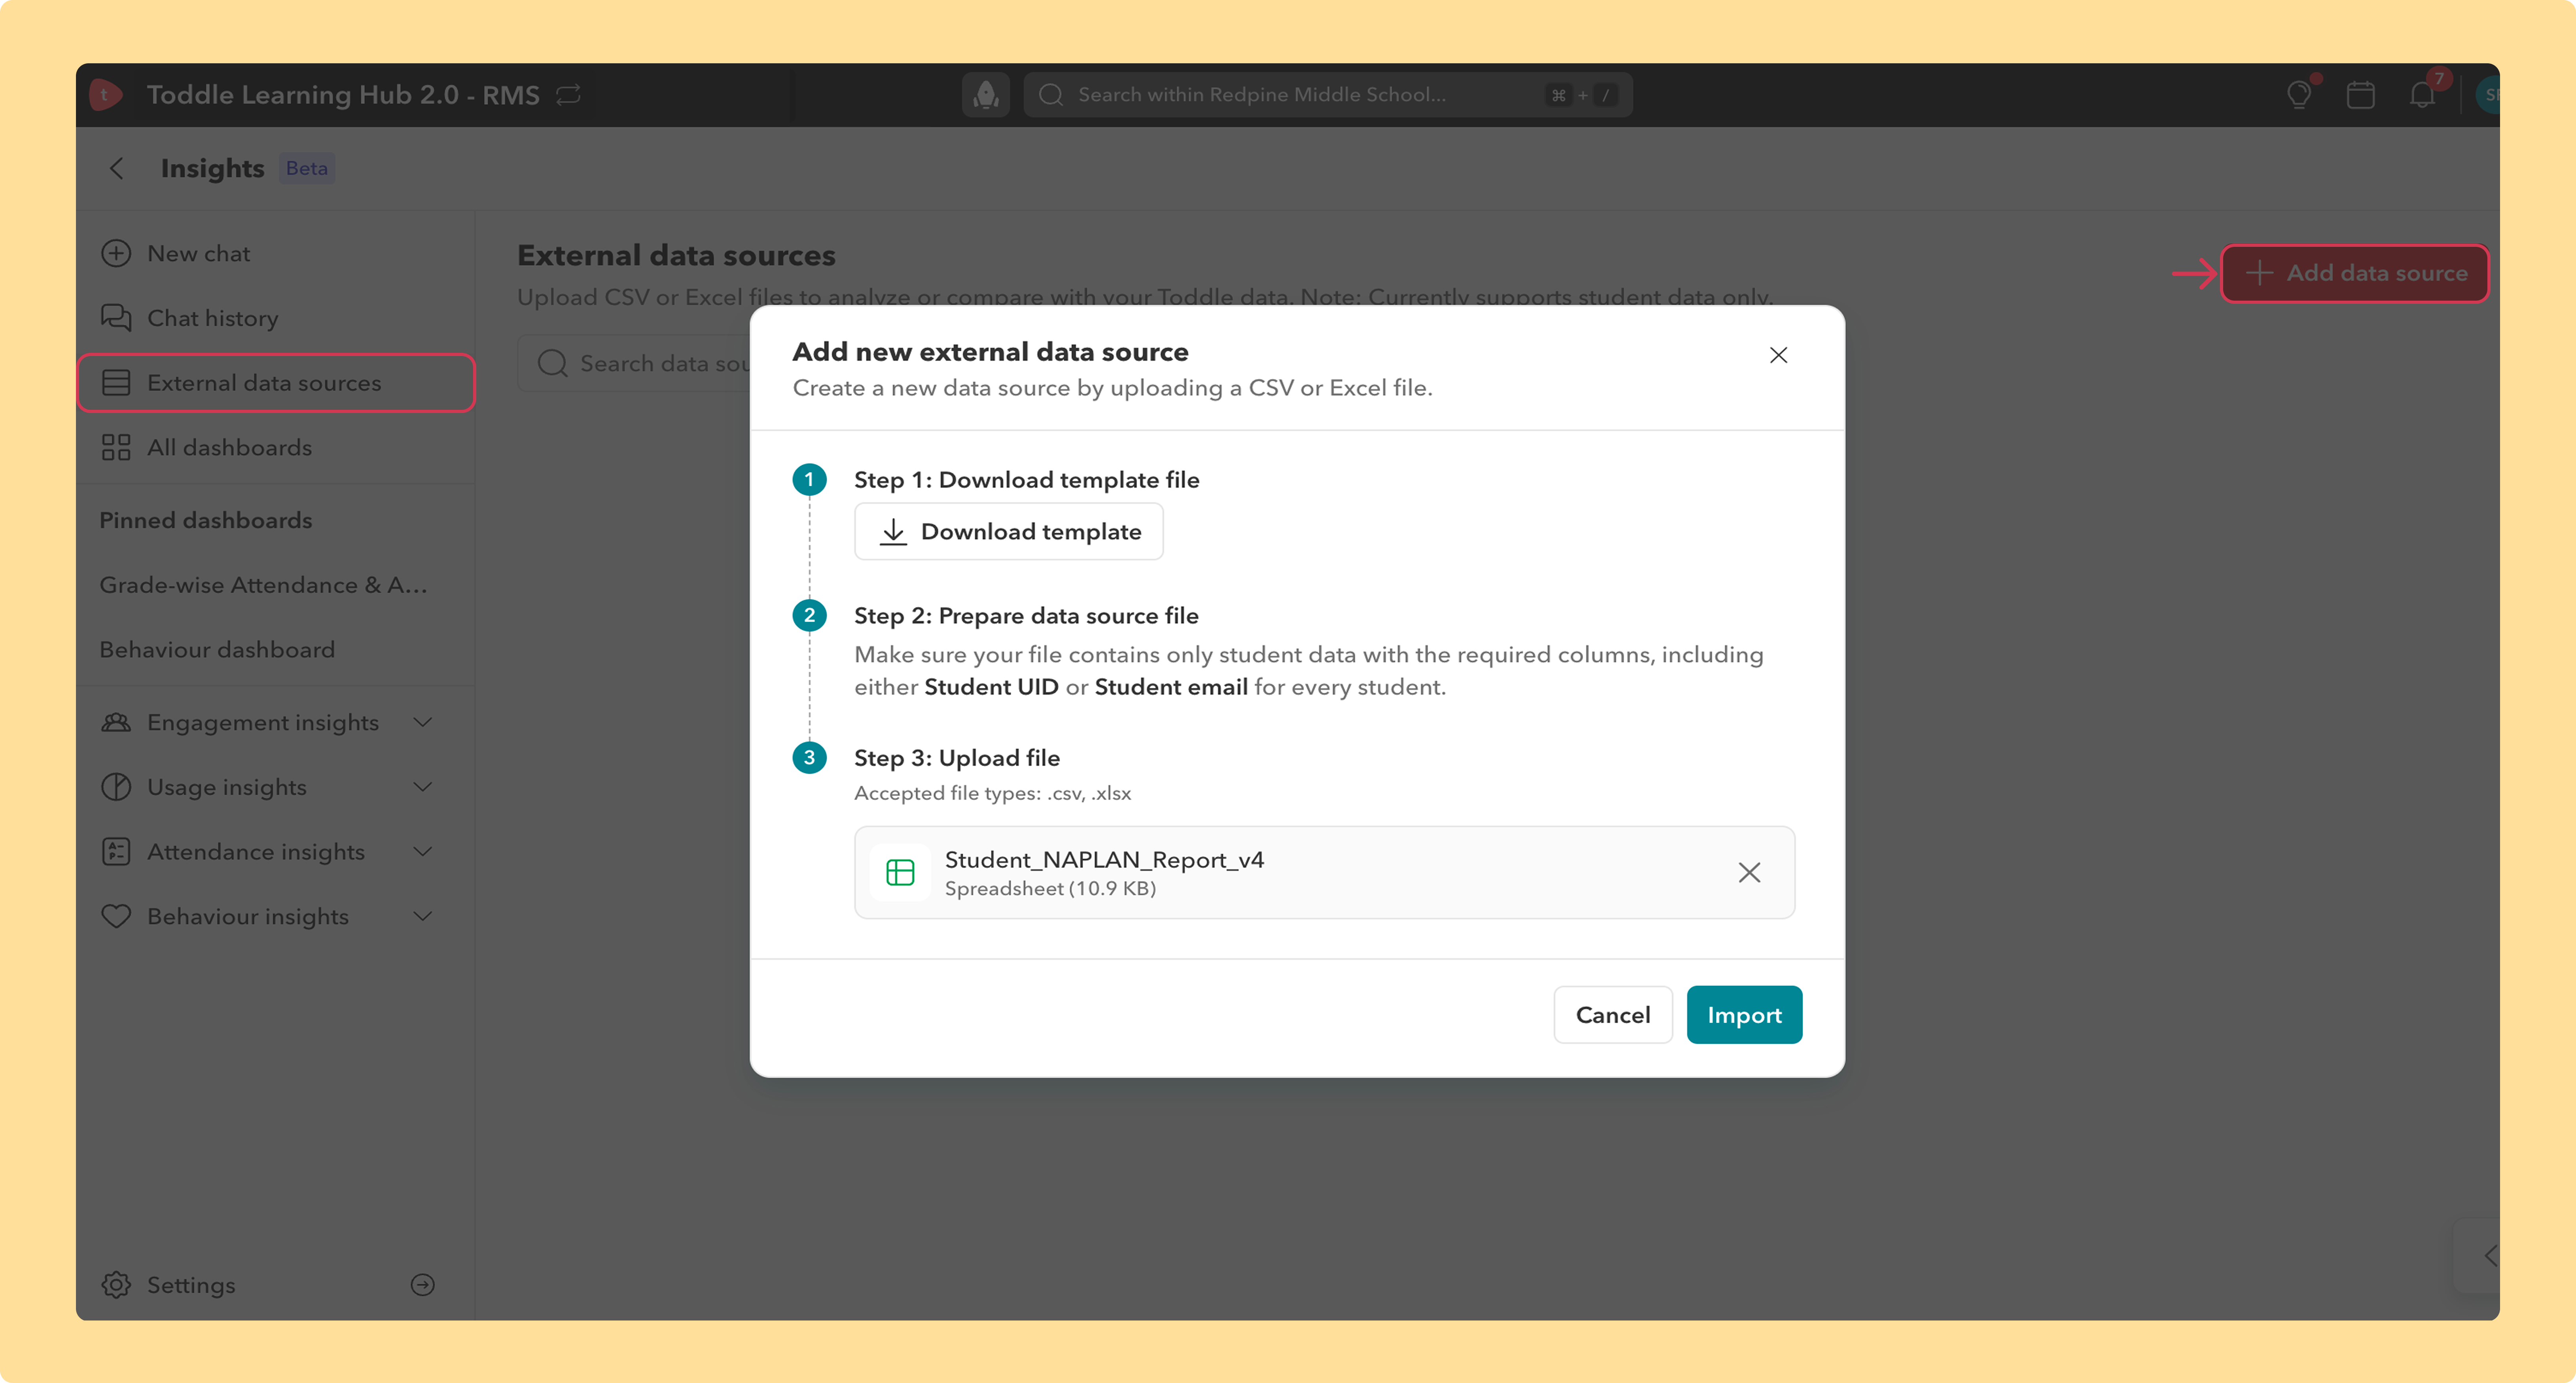
Task: Click the Settings gear icon in sidebar
Action: click(116, 1284)
